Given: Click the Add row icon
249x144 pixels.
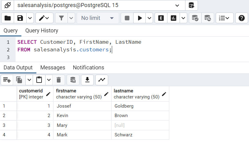Looking at the screenshot, I should point(7,80).
